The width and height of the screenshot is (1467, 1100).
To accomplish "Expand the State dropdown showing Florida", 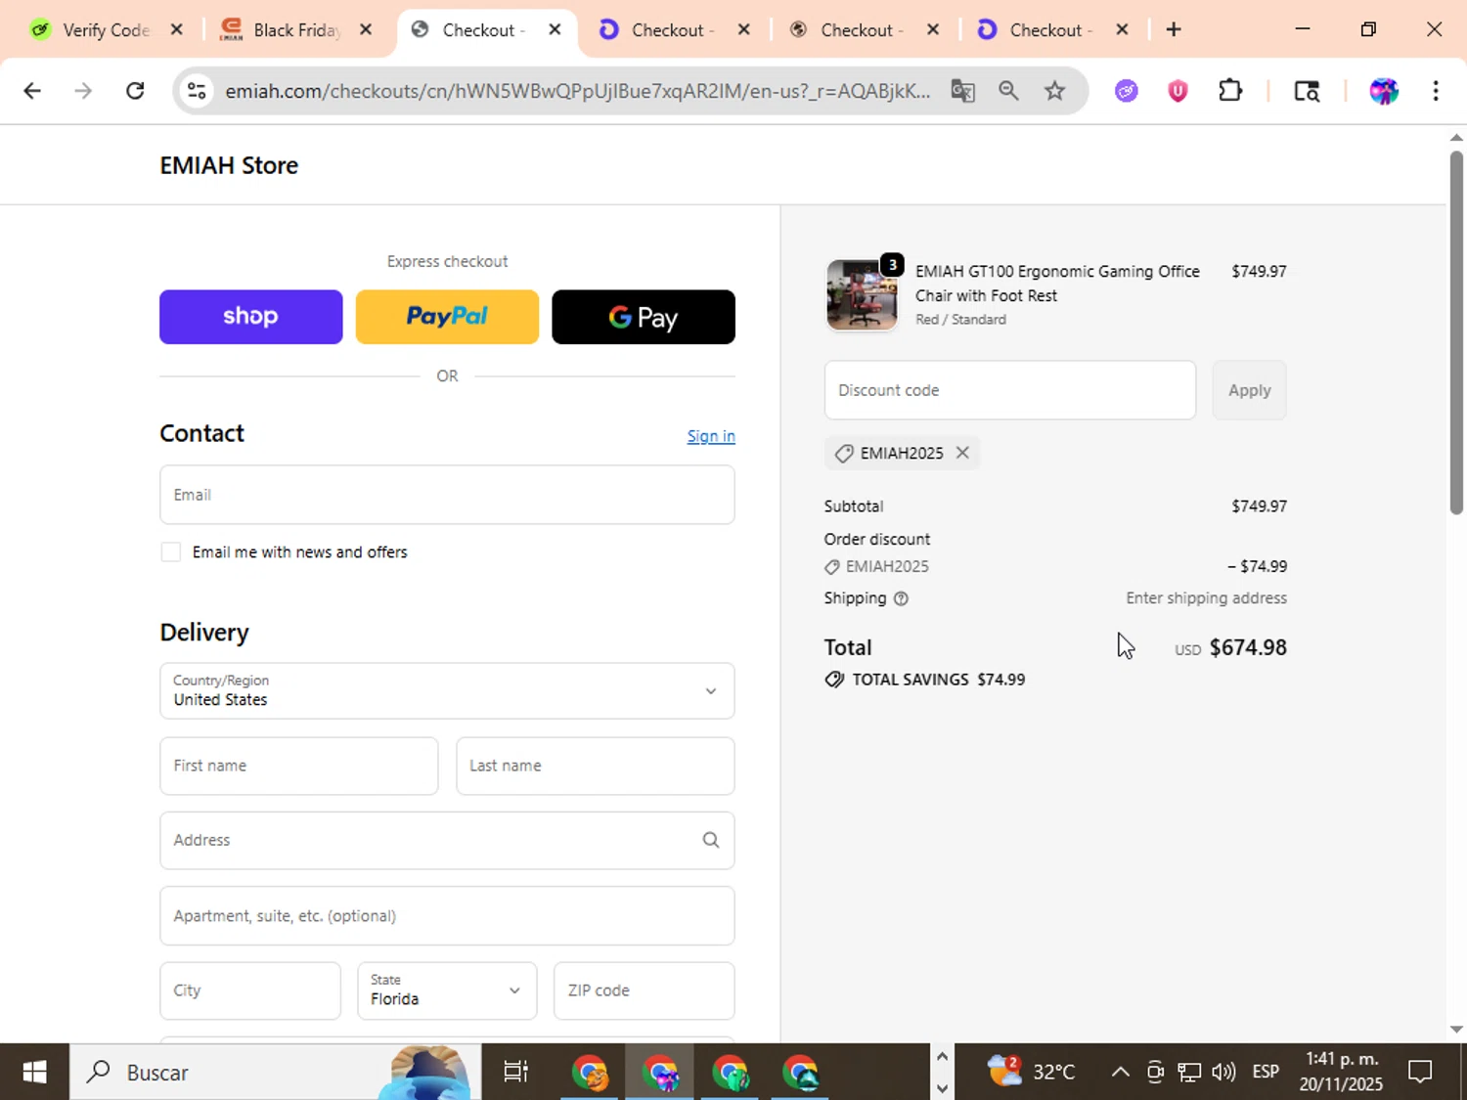I will click(447, 990).
